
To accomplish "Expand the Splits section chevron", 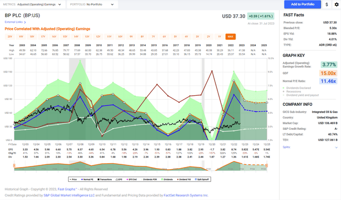I will 336,147.
